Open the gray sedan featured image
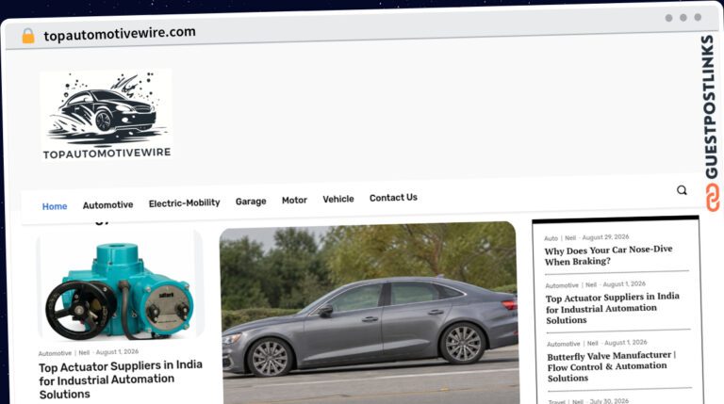The width and height of the screenshot is (724, 404). point(370,314)
